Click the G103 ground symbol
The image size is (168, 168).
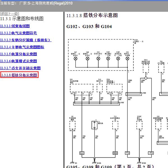94,163
